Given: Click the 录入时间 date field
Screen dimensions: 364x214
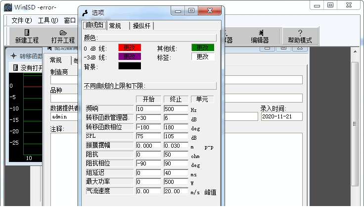Looking at the screenshot, I should 281,116.
